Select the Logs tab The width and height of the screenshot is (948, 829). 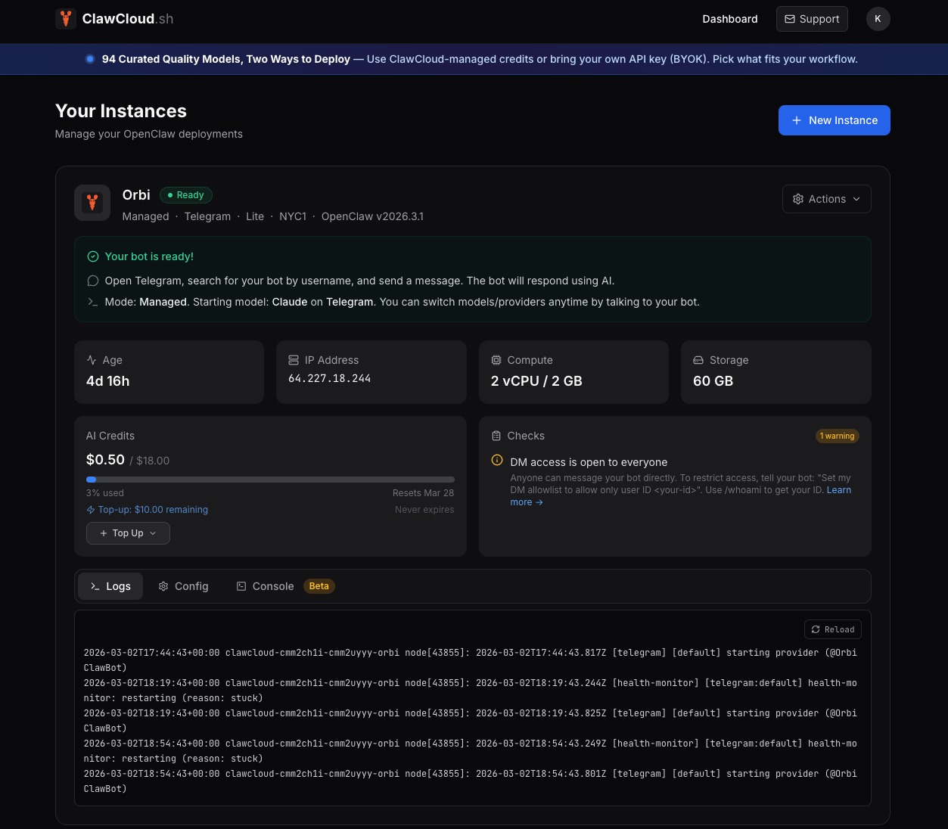[x=110, y=586]
